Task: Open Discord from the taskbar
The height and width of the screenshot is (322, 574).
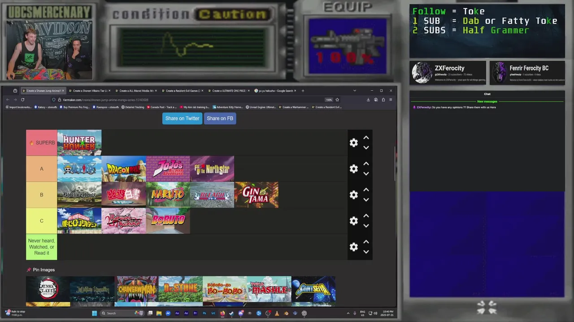Action: [x=241, y=313]
